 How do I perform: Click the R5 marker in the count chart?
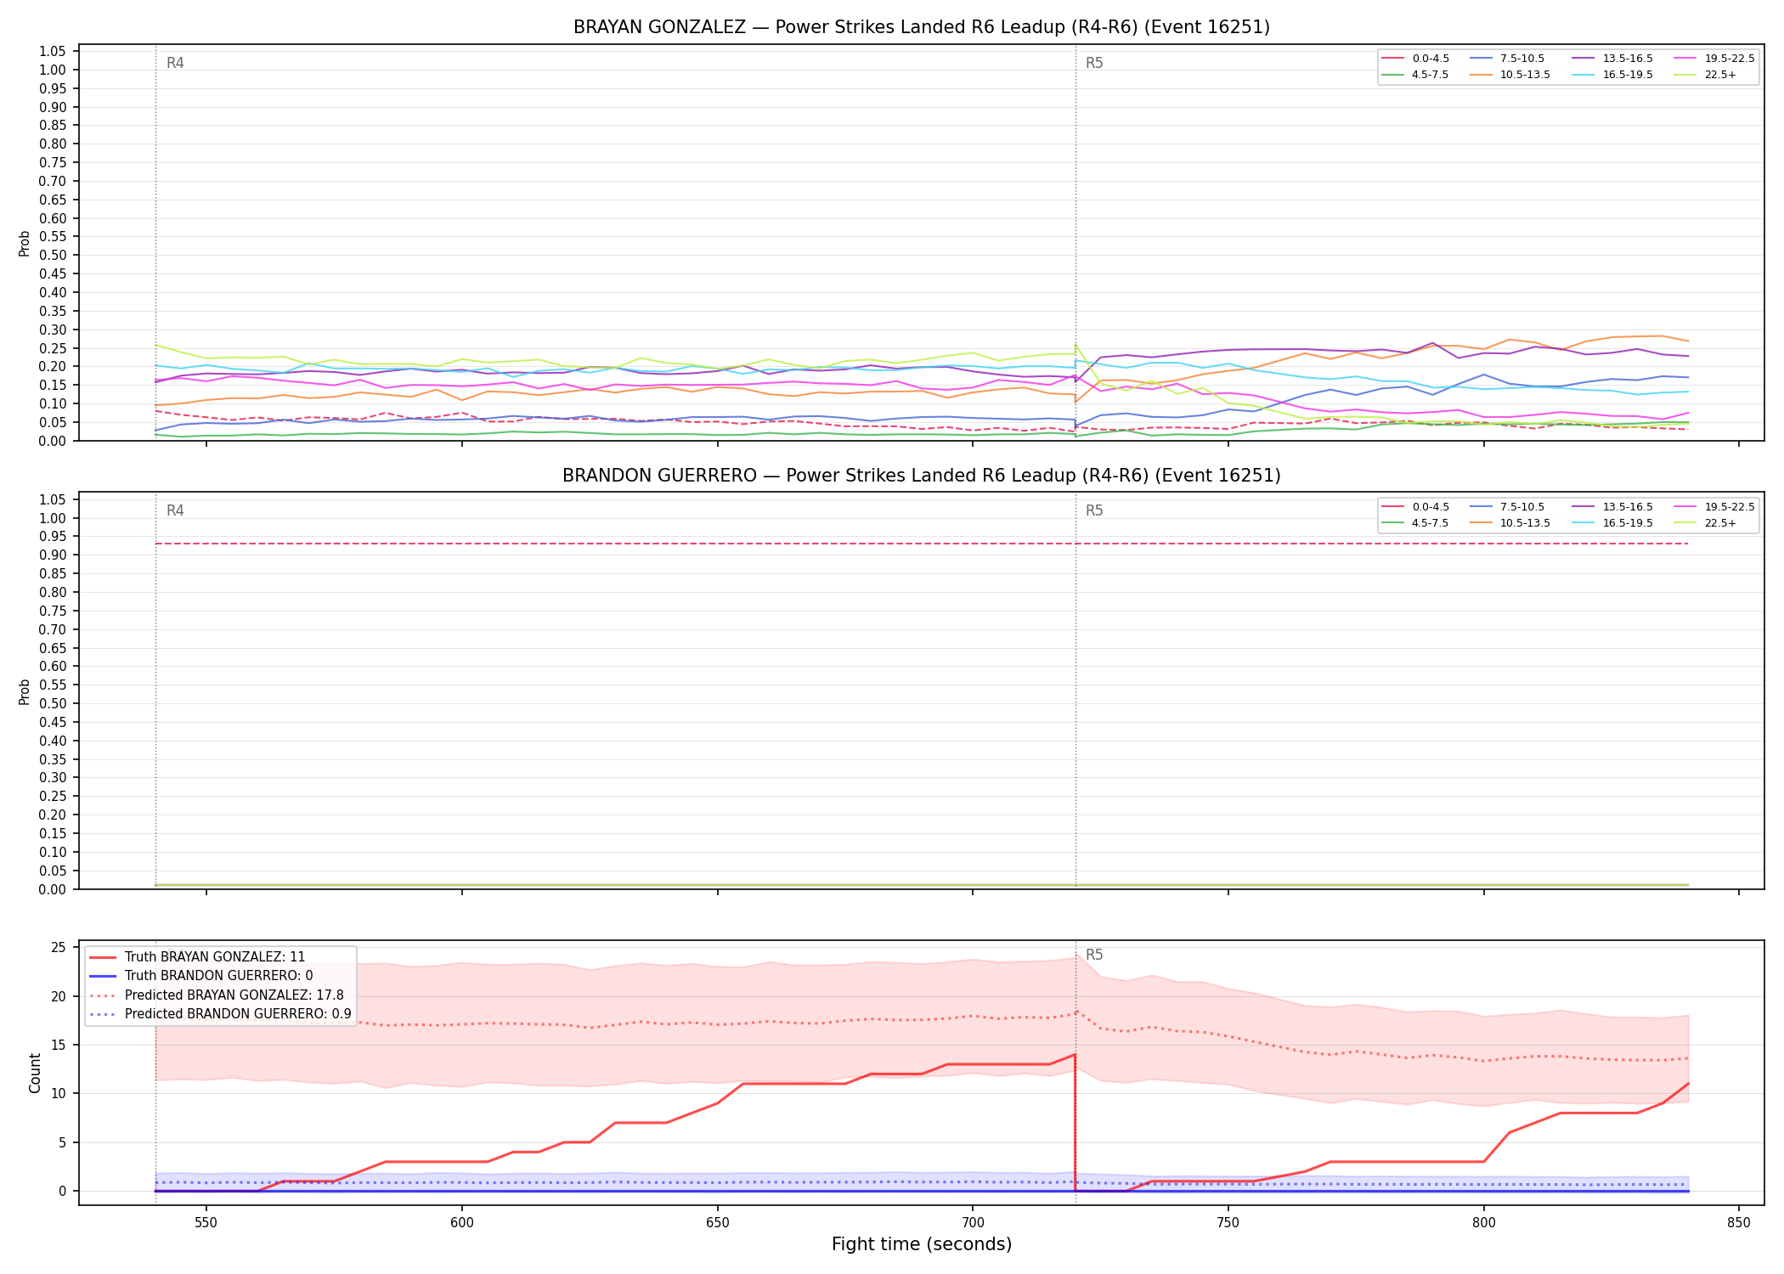(x=1094, y=955)
